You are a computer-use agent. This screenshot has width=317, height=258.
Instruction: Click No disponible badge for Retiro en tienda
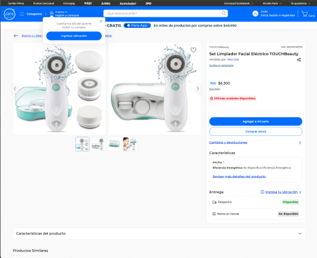[x=288, y=214]
